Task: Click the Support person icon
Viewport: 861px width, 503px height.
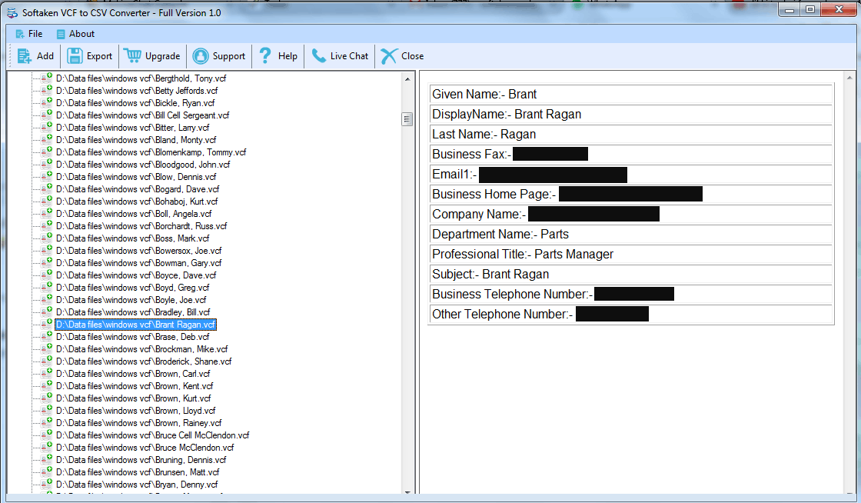Action: pos(201,56)
